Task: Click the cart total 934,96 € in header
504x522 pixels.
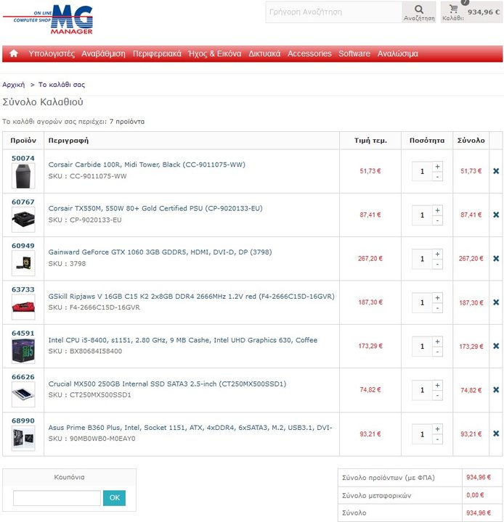Action: [x=484, y=12]
